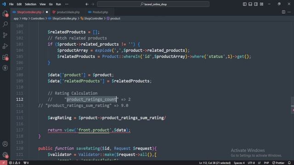Change indentation via Spaces: 4

[x=239, y=163]
